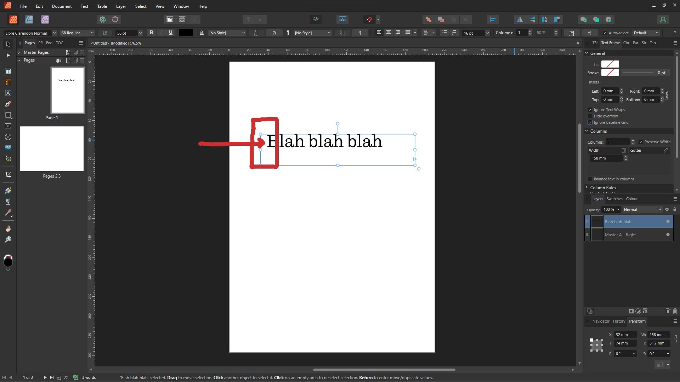The height and width of the screenshot is (382, 680).
Task: Enable Hide overflow checkbox
Action: coord(590,116)
